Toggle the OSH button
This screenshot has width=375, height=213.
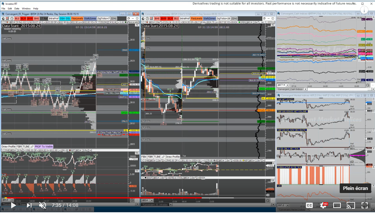pyautogui.click(x=62, y=18)
